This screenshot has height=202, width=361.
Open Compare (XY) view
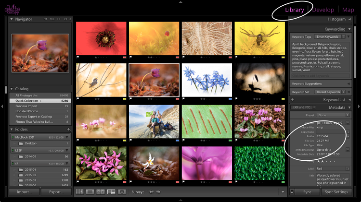[x=101, y=192]
